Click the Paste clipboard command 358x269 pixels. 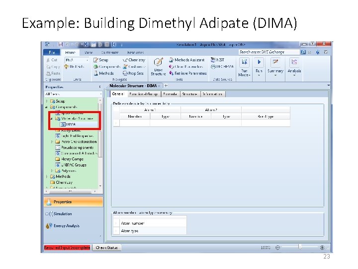[x=53, y=73]
